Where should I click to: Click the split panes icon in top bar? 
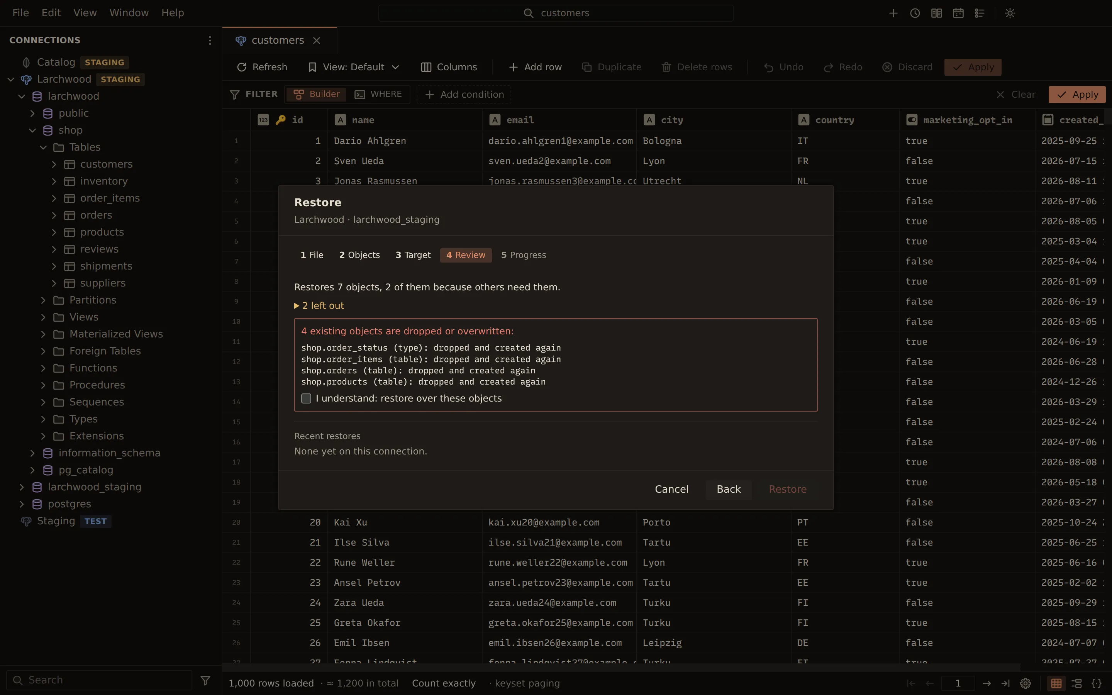pos(936,14)
